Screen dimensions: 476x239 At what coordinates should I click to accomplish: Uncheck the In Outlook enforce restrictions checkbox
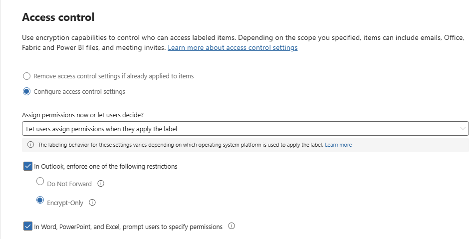point(28,166)
